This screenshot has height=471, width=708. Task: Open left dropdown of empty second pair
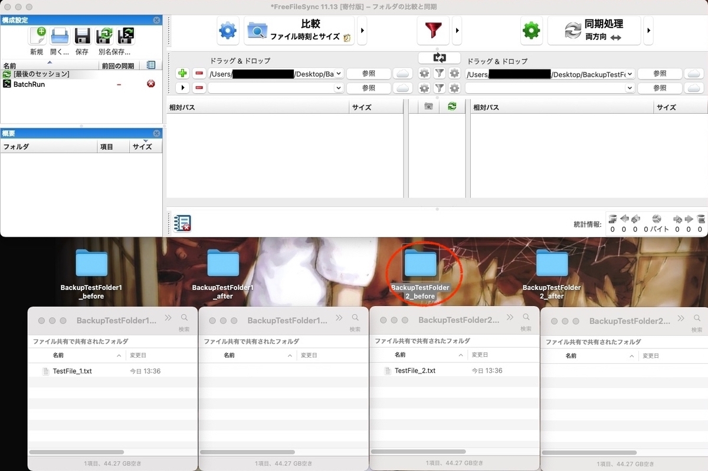coord(339,88)
